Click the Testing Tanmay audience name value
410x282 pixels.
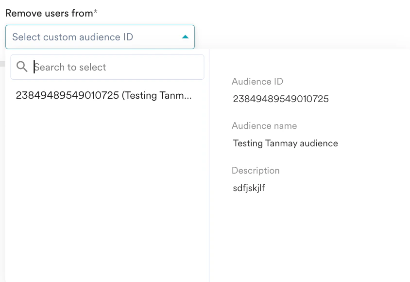285,143
